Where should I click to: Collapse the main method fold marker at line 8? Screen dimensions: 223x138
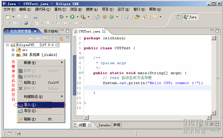(x=82, y=73)
